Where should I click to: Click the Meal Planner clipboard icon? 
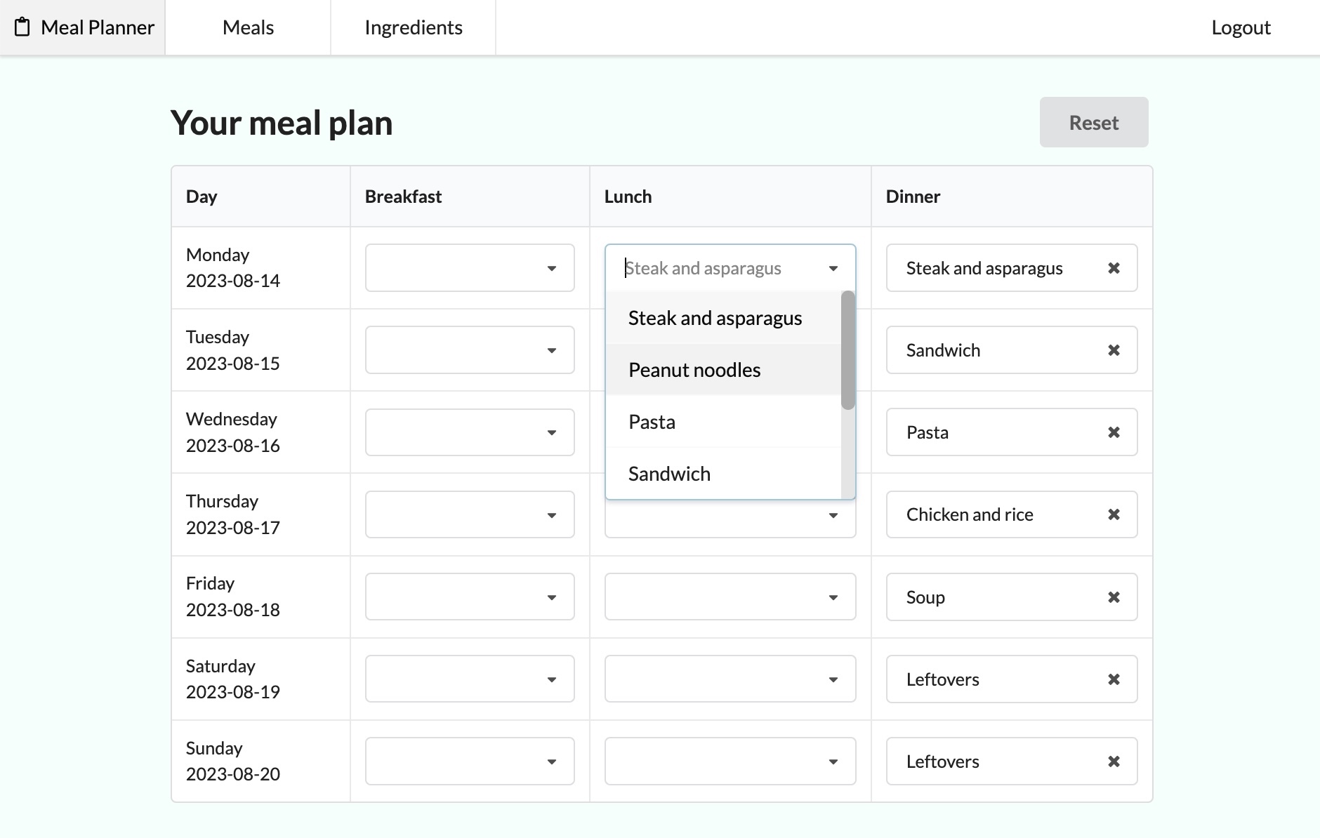(22, 27)
